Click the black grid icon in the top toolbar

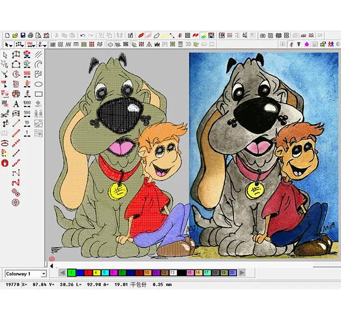[x=187, y=35]
